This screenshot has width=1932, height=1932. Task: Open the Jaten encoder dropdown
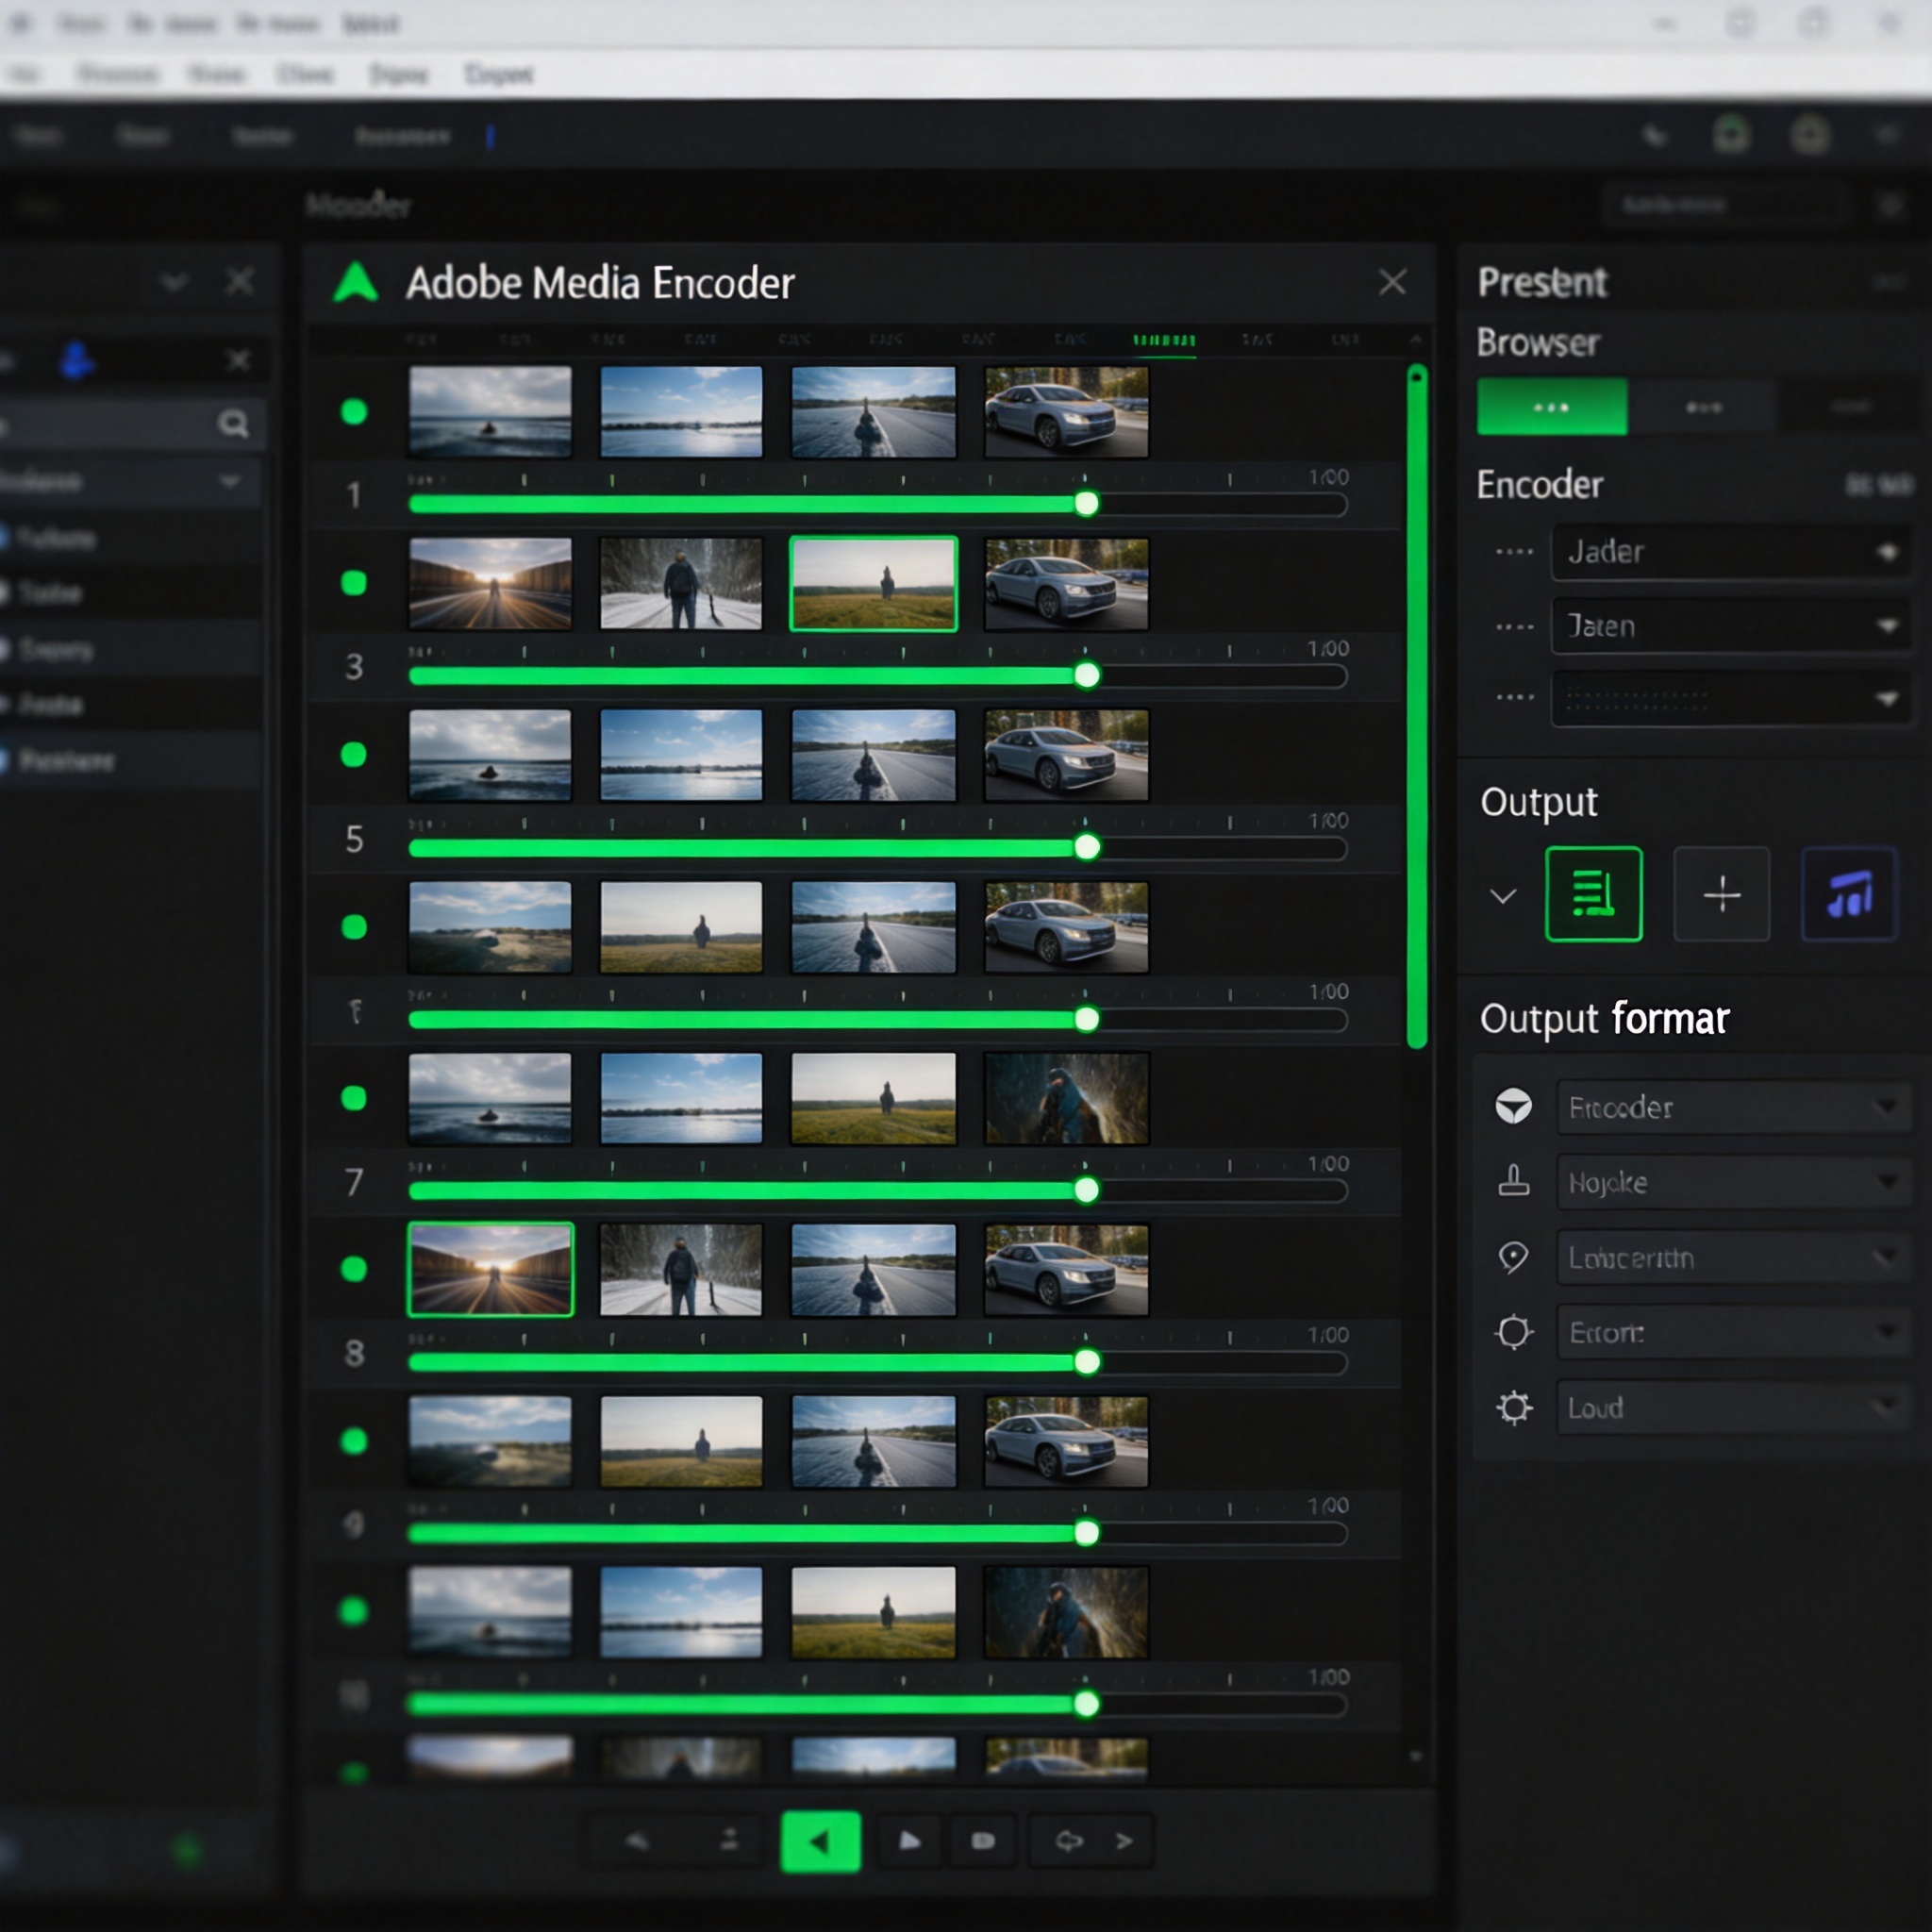pyautogui.click(x=1731, y=626)
